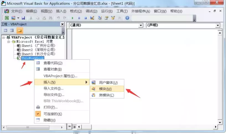
Task: Click the Break pause icon
Action: point(79,18)
